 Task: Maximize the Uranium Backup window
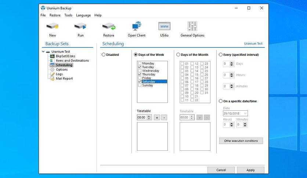pos(249,8)
